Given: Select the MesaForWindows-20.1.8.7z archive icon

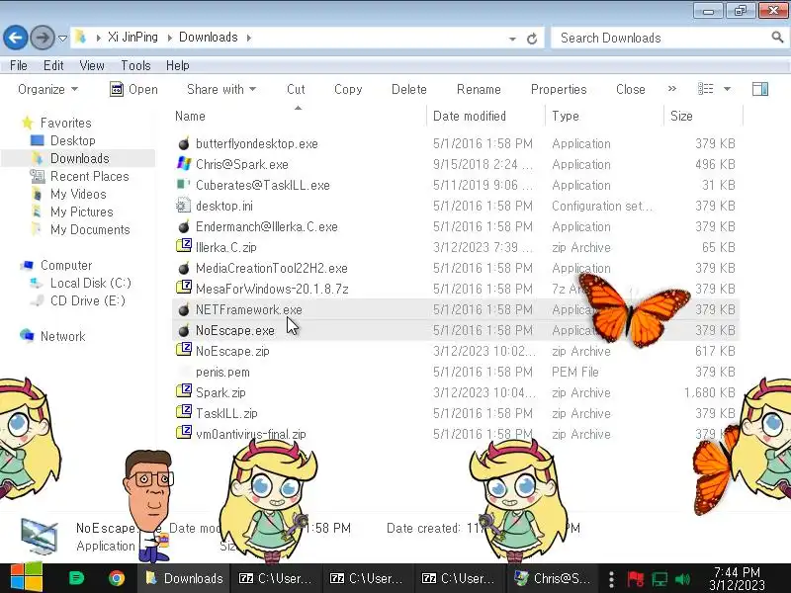Looking at the screenshot, I should [184, 287].
